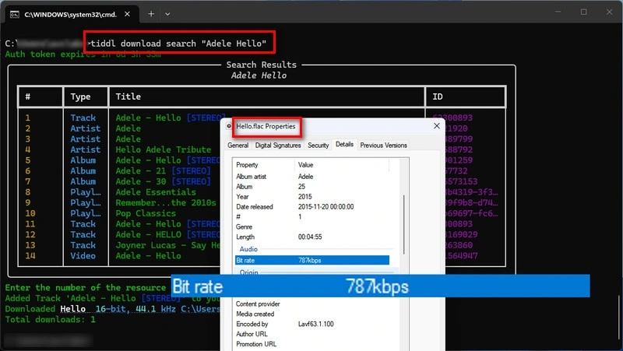Image resolution: width=623 pixels, height=351 pixels.
Task: Close the terminal window
Action: tap(609, 12)
